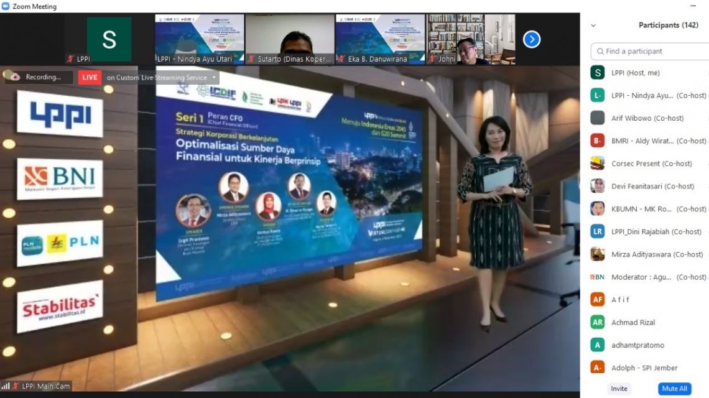Click the muted mic icon on Eka thumbnail
The image size is (709, 398).
coord(342,59)
